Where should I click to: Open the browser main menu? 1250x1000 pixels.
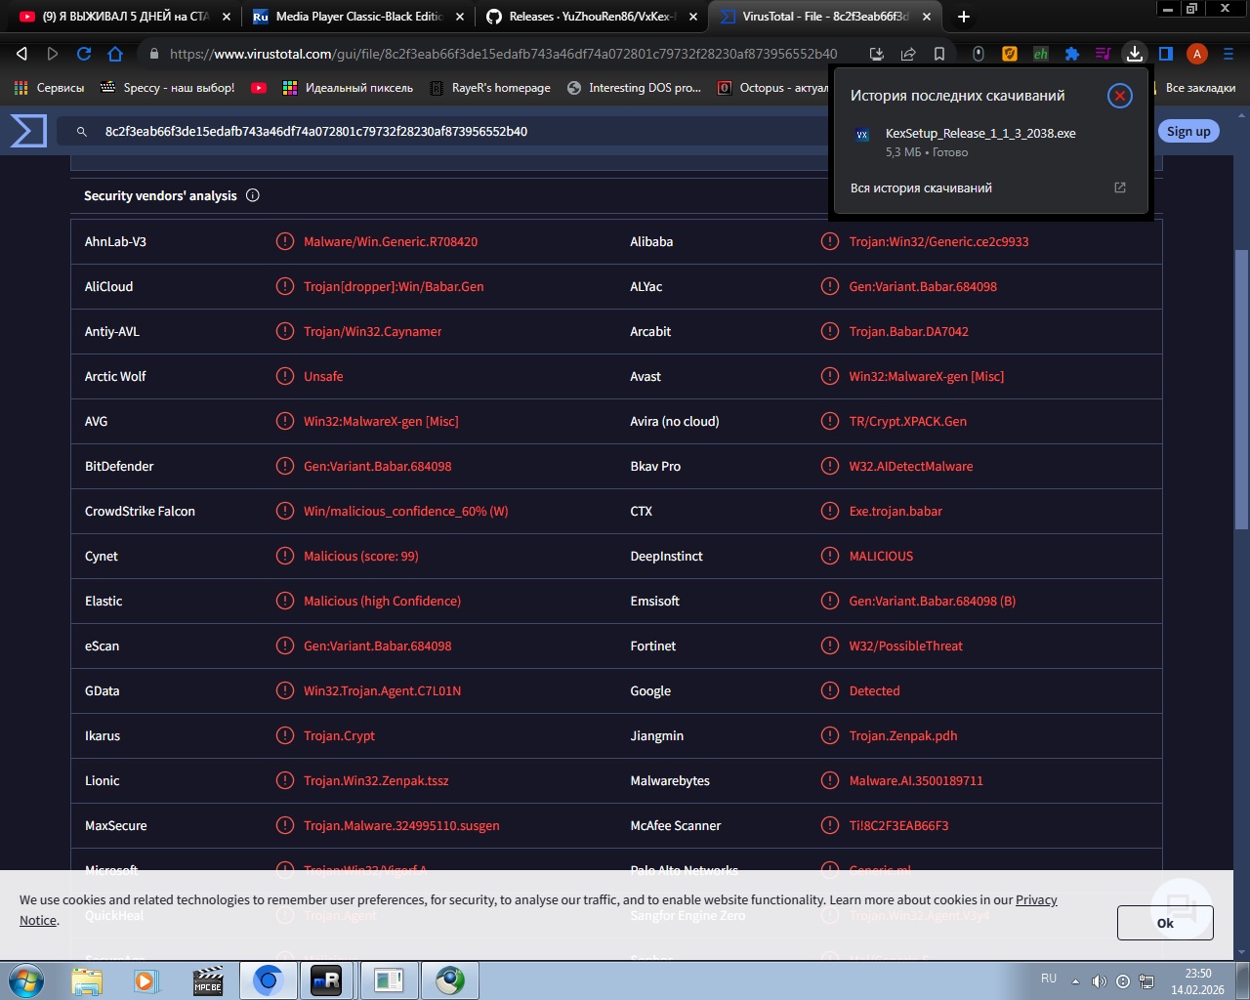1229,54
